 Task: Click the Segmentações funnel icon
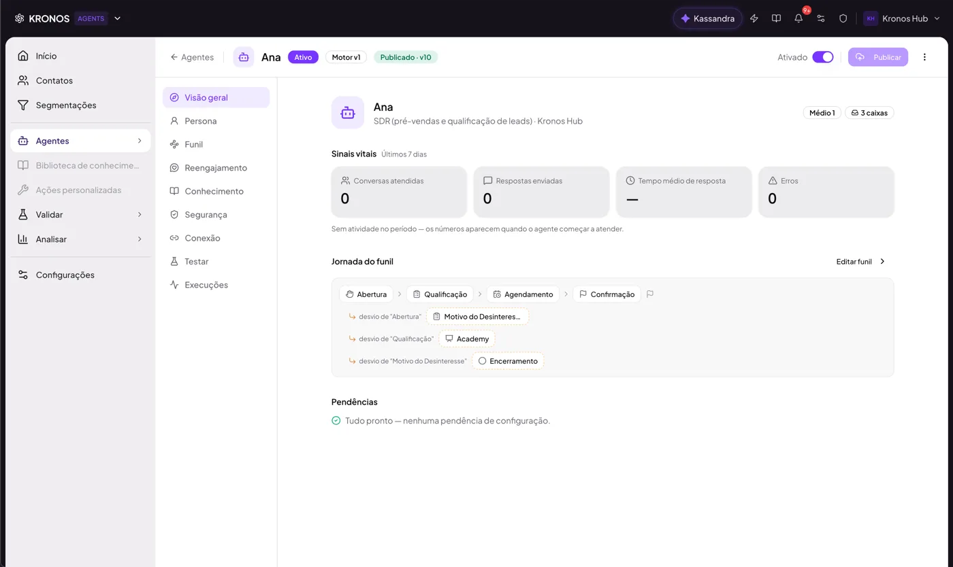point(23,105)
